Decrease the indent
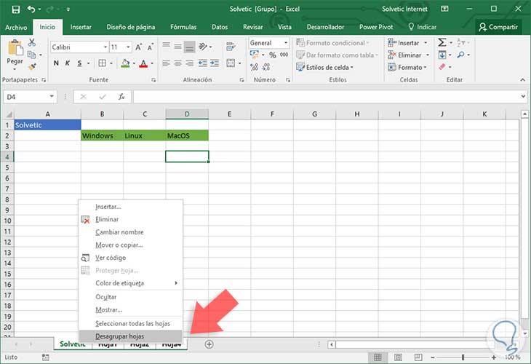531x364 pixels. click(203, 63)
